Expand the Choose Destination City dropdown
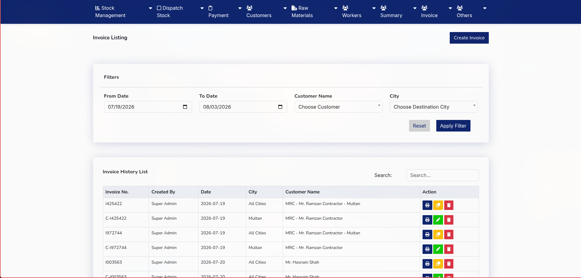 (434, 107)
